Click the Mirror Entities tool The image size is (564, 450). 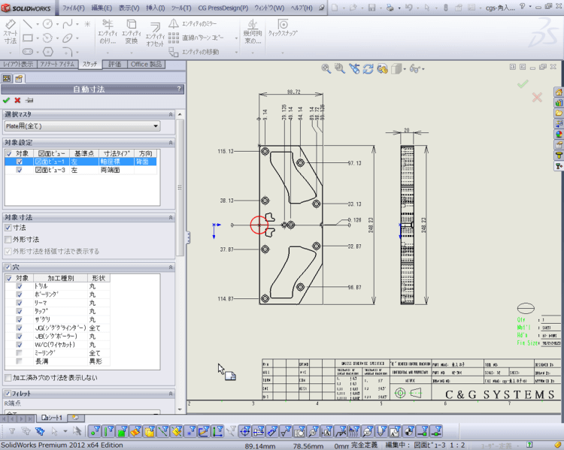click(193, 24)
